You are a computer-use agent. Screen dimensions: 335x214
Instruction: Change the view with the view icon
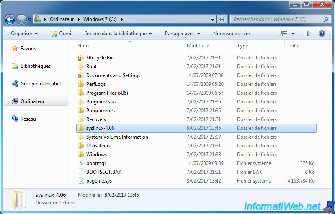284,34
